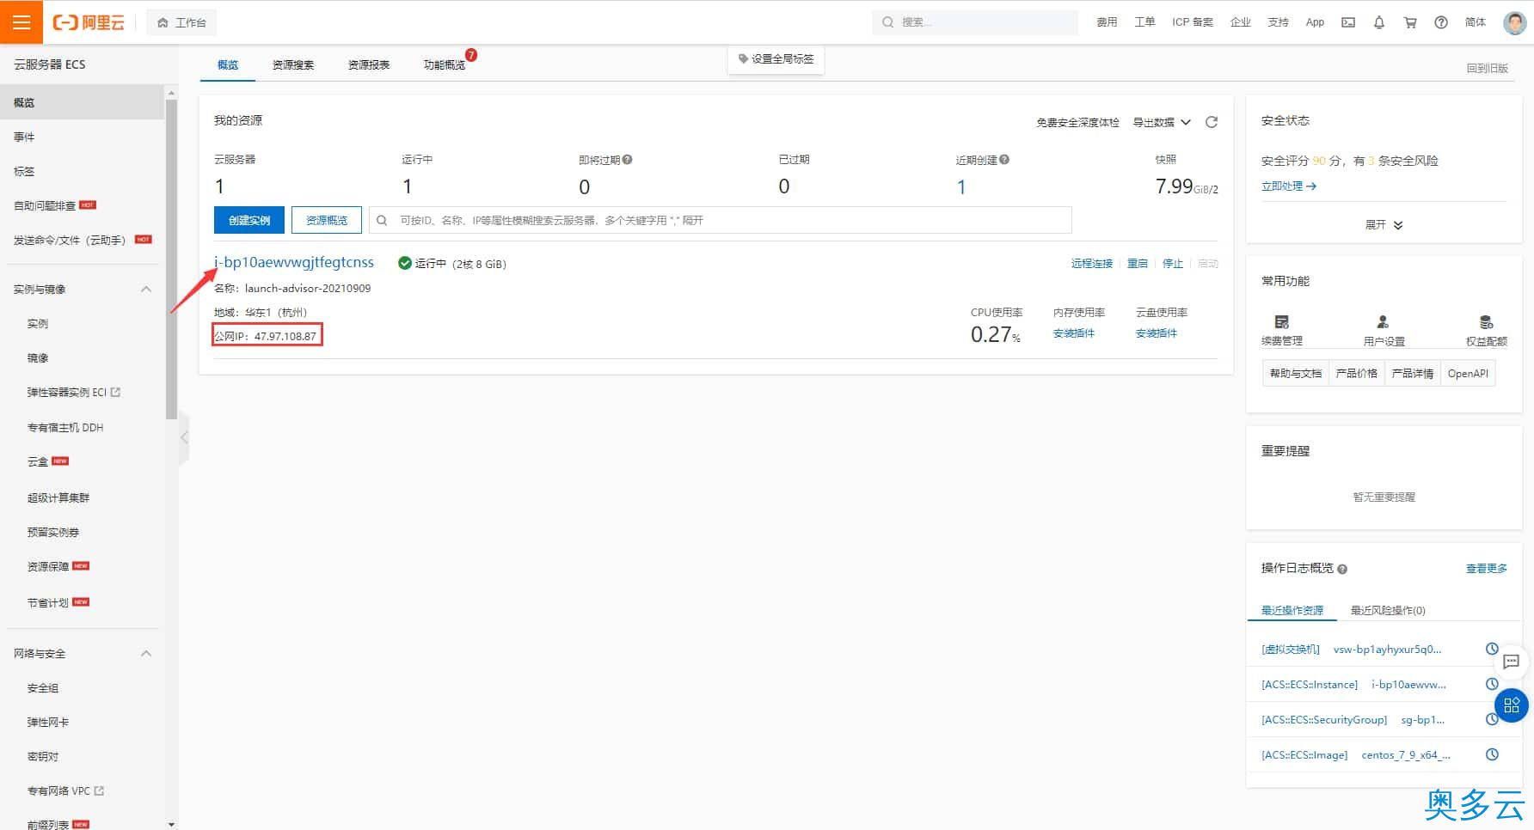Click help icon beside 操作日志概览

(1342, 570)
